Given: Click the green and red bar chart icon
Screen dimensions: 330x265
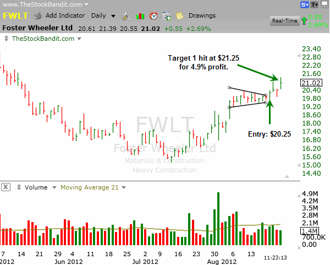Looking at the screenshot, I should coord(140,16).
